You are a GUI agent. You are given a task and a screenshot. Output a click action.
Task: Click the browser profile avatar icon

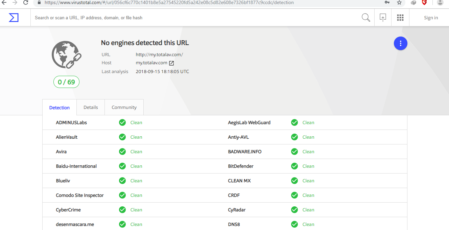tap(440, 2)
